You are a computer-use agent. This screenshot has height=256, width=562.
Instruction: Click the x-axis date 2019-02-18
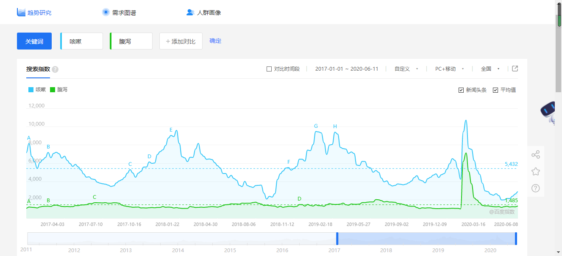click(x=320, y=224)
